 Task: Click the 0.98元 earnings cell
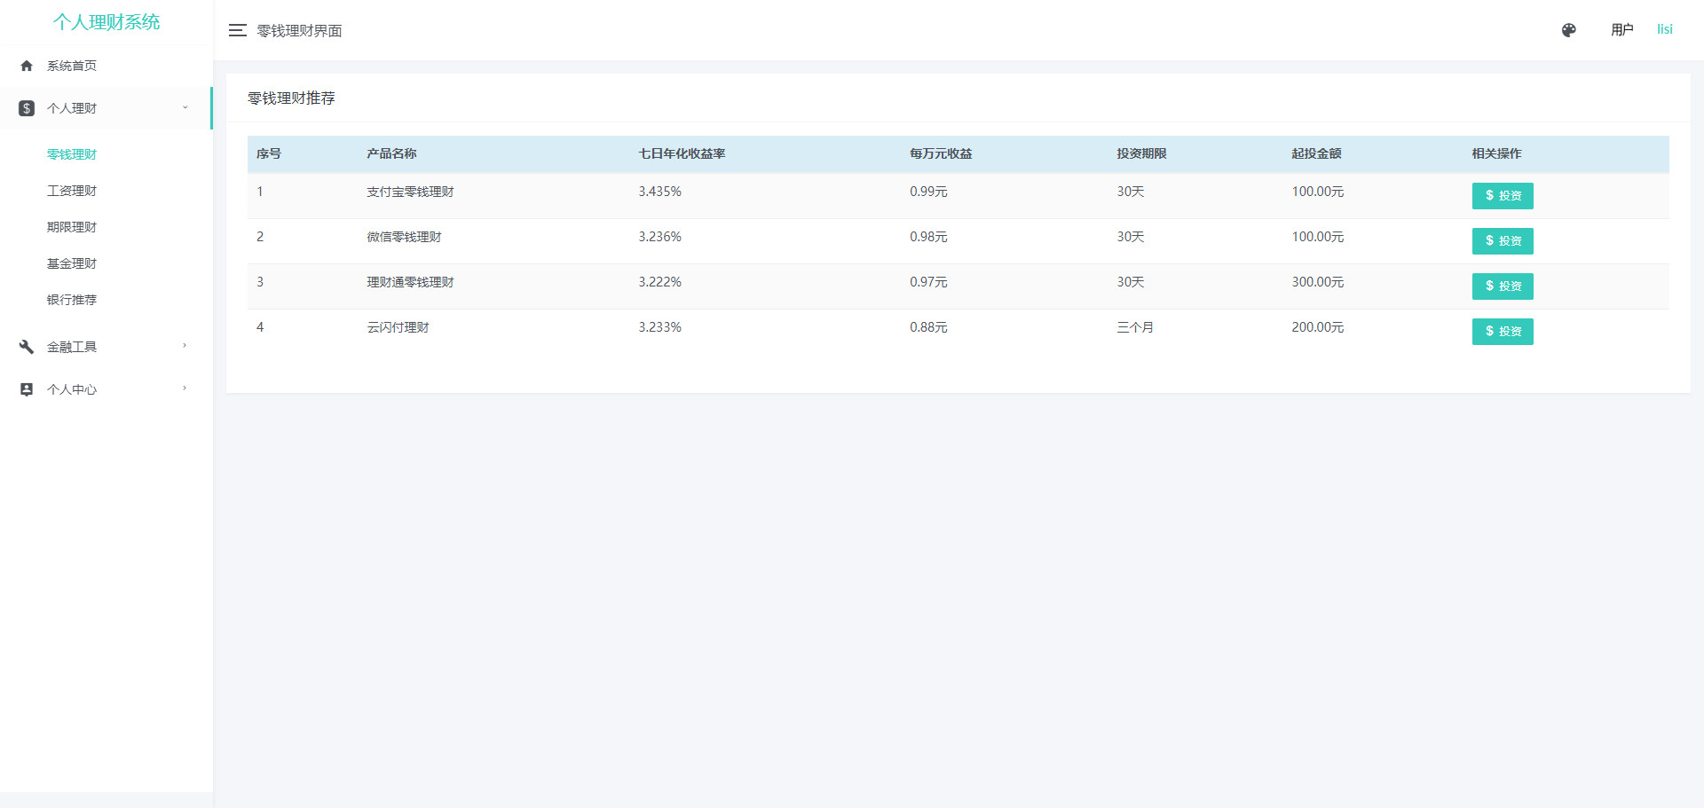tap(928, 237)
